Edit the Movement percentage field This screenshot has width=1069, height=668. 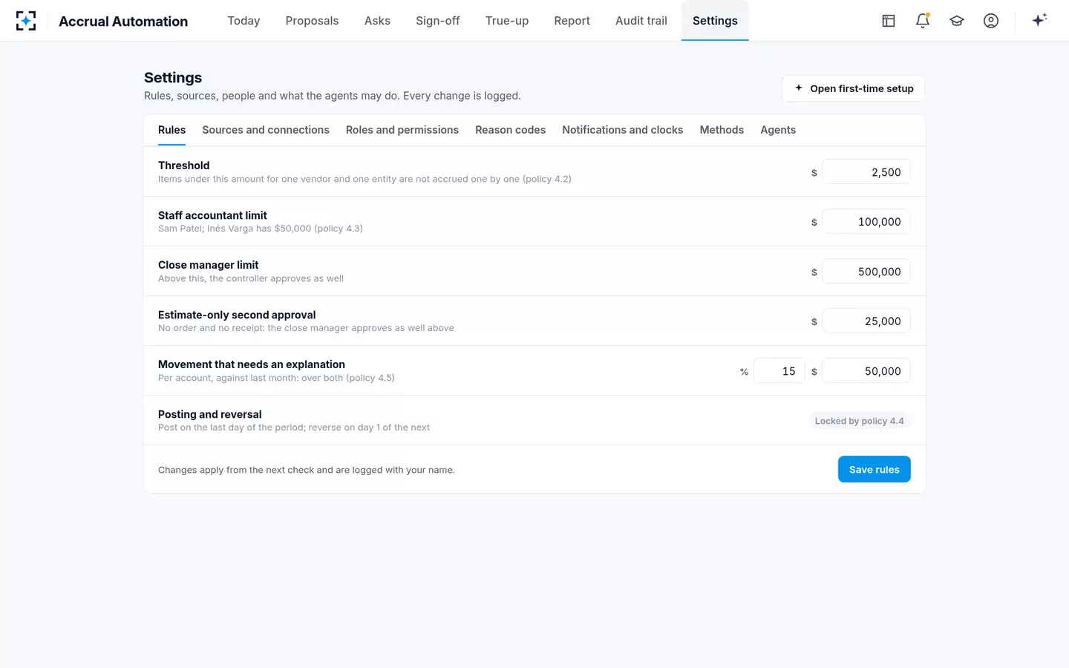click(779, 371)
